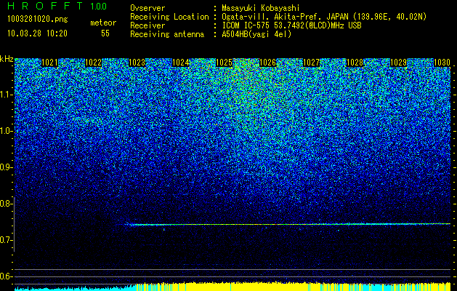Click time marker 1023 on spectrogram
The width and height of the screenshot is (457, 291).
coord(137,63)
